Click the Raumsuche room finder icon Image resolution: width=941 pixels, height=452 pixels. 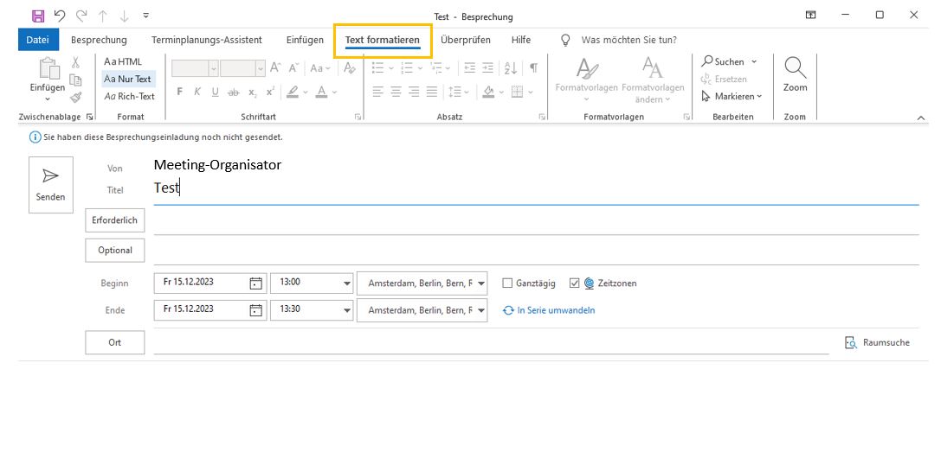(850, 343)
